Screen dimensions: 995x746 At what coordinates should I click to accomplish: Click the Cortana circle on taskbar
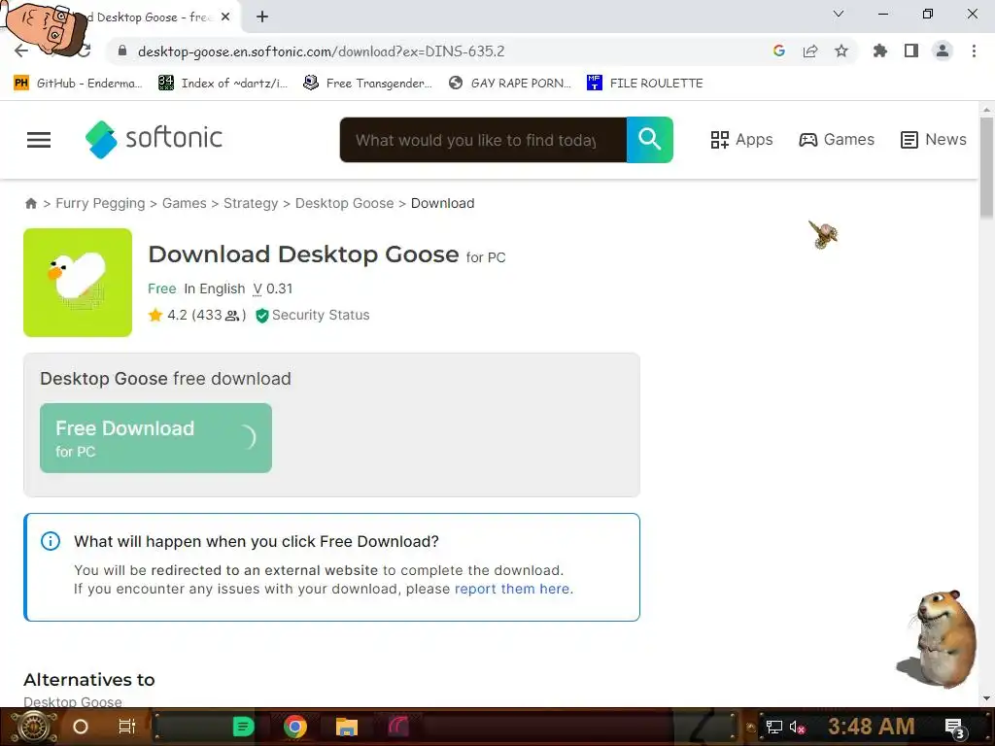(x=81, y=727)
